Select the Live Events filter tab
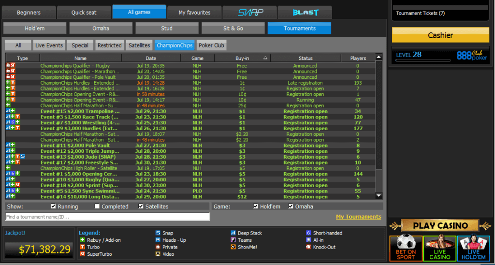The height and width of the screenshot is (265, 495). (49, 45)
